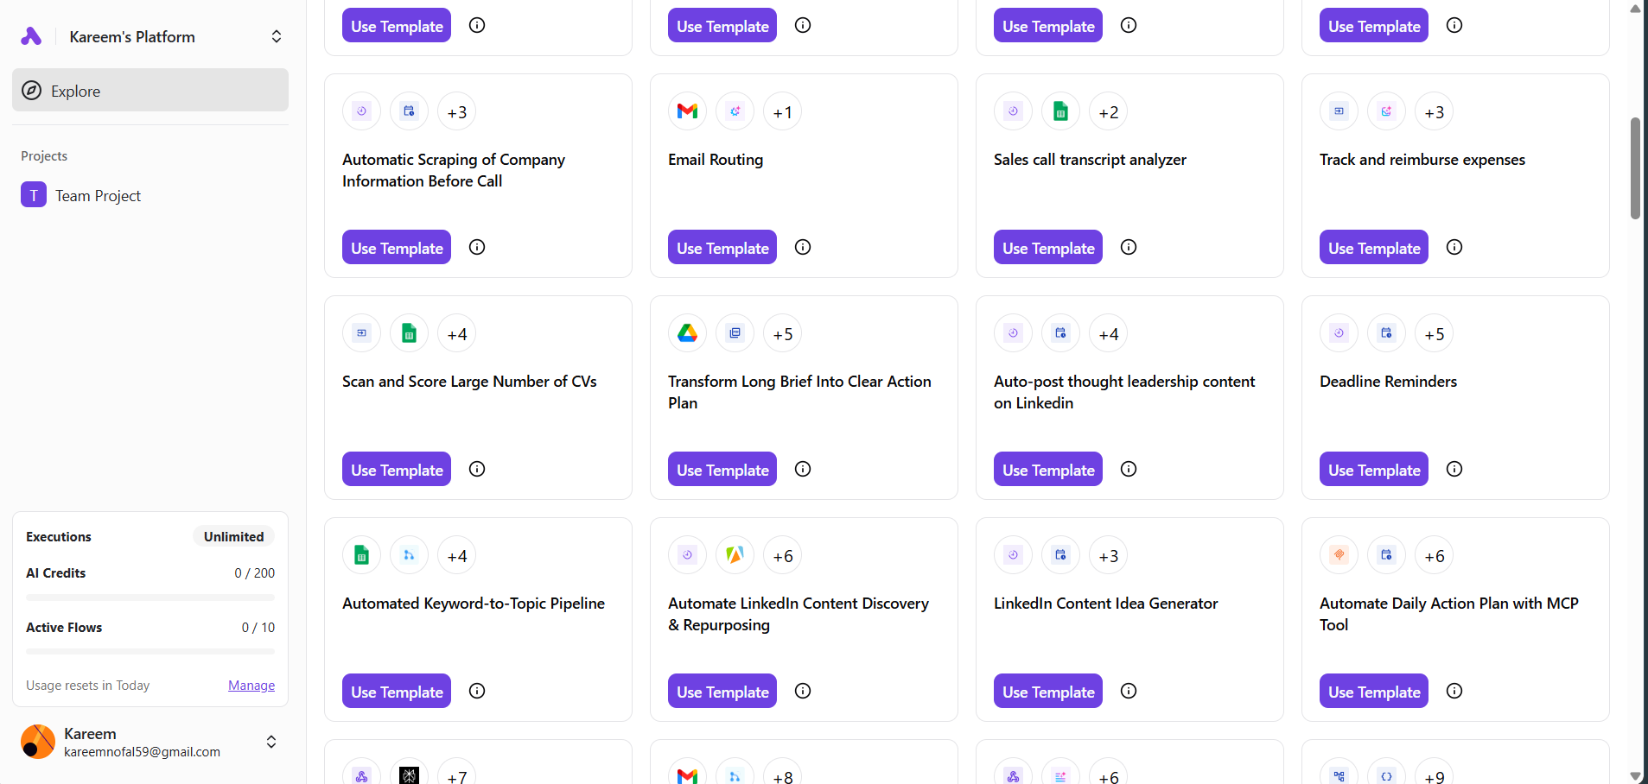
Task: Click the Kareem user avatar
Action: coord(38,742)
